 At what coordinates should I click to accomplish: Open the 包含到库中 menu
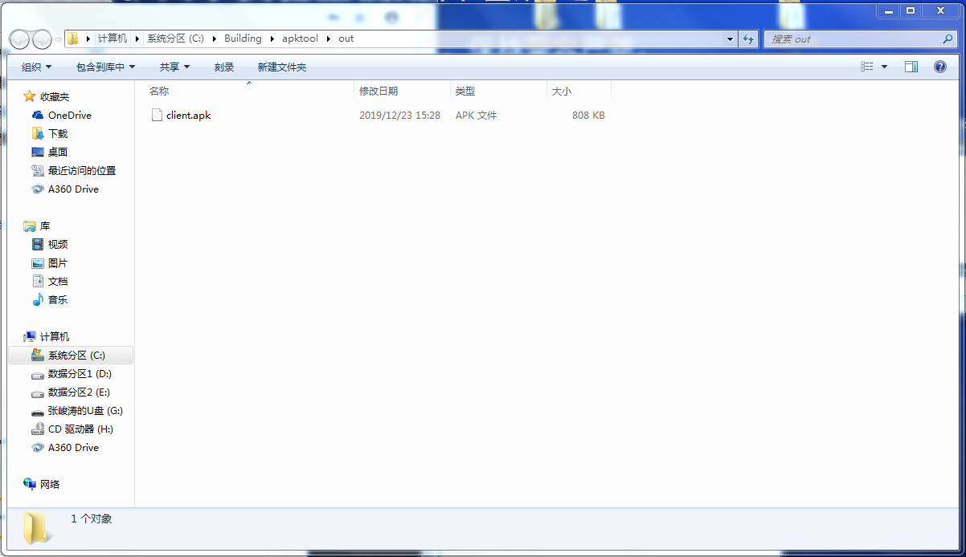tap(106, 67)
